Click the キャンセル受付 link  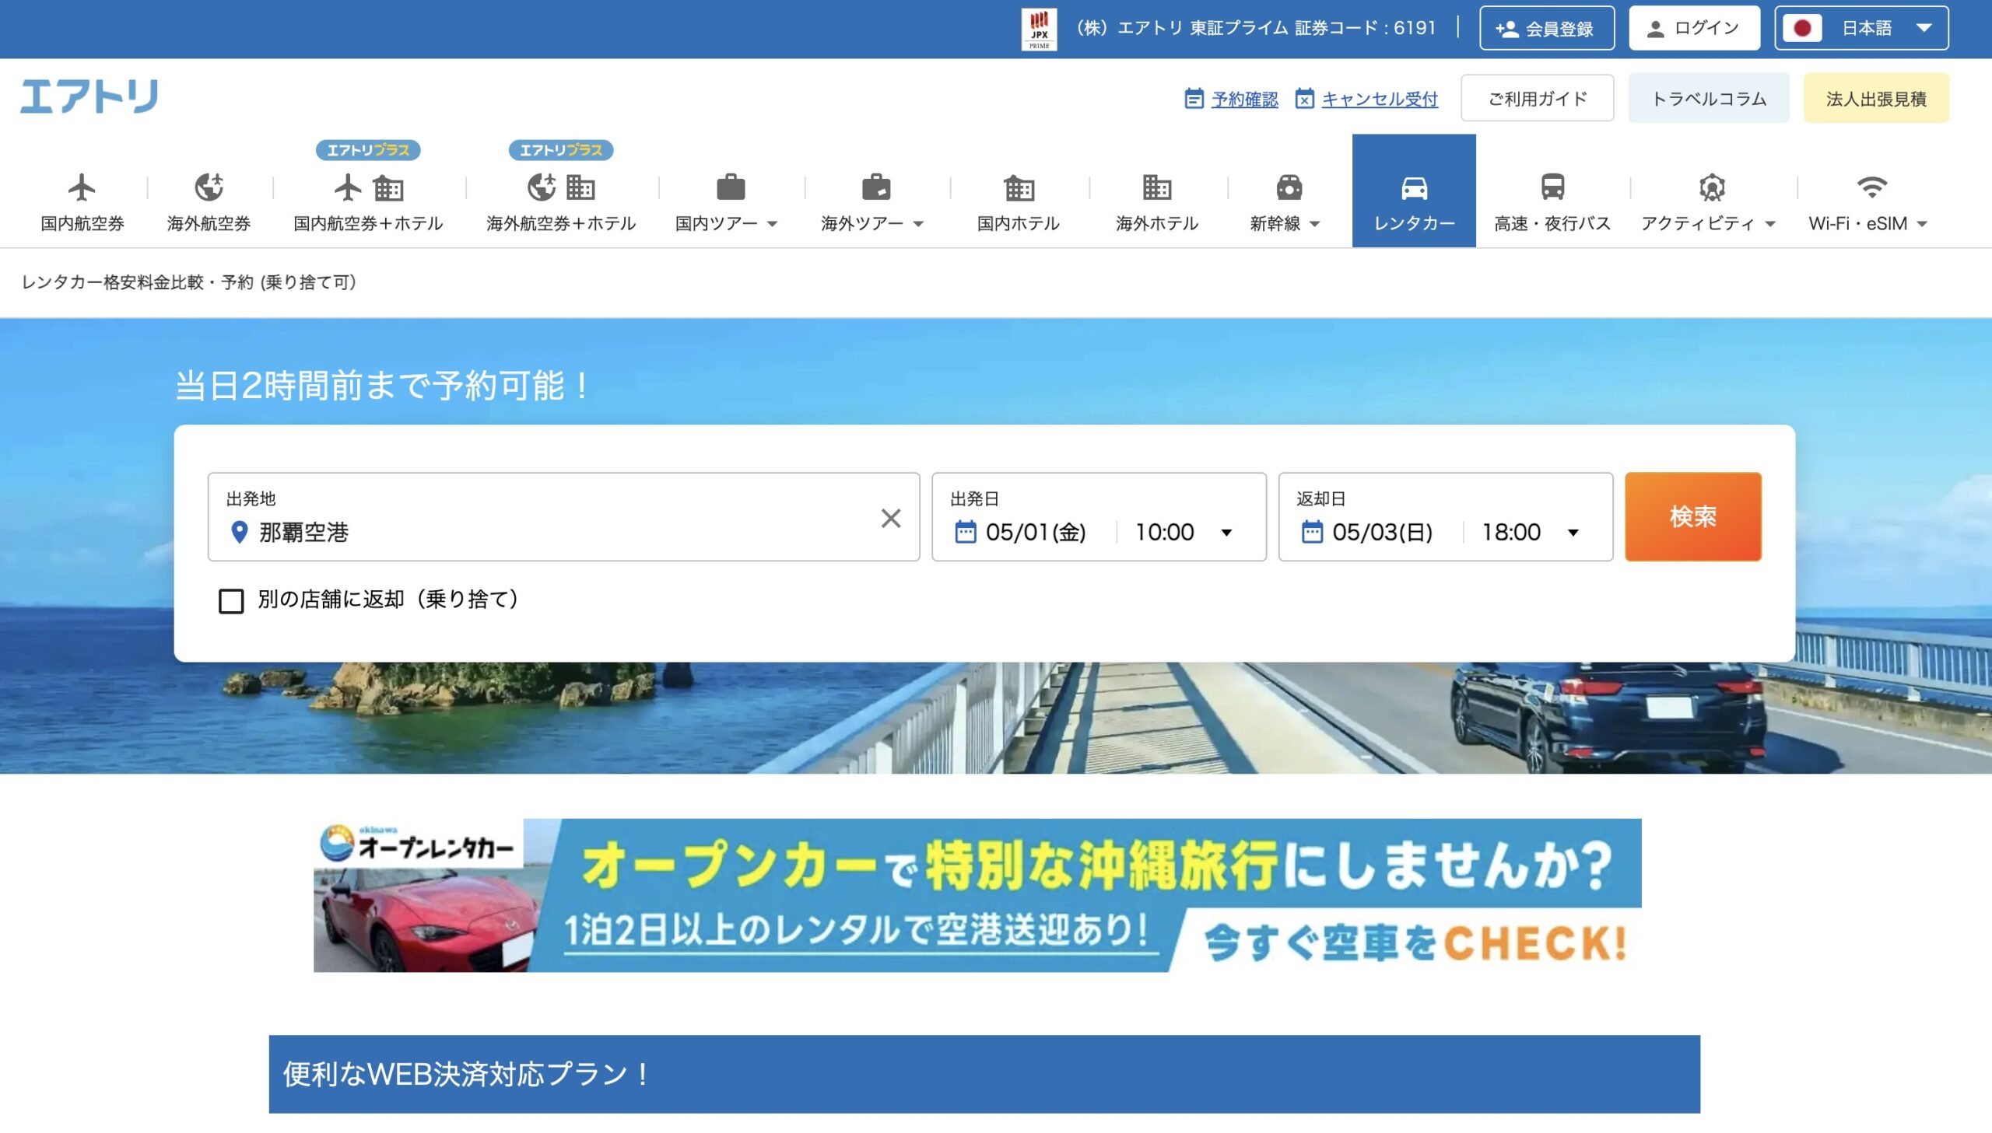[x=1379, y=99]
